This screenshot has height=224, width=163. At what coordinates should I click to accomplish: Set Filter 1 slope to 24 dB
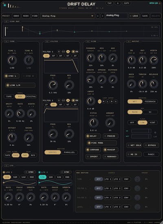[x=68, y=52]
